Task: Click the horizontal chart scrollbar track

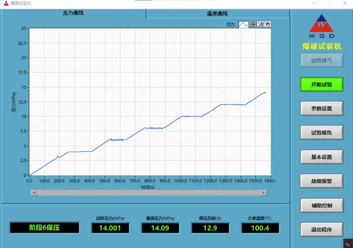Action: point(149,193)
